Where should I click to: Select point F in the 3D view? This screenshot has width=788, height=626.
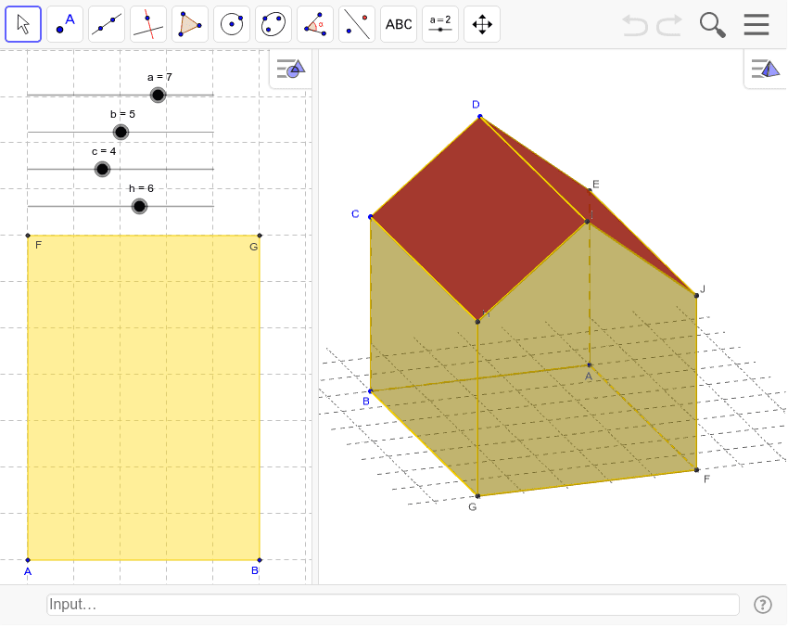pyautogui.click(x=696, y=470)
